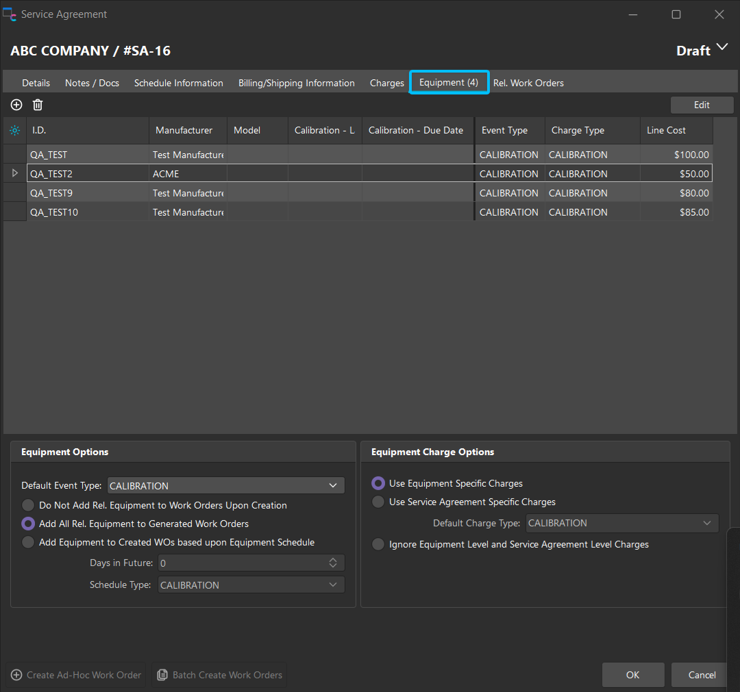Select Add Equipment based upon Equipment Schedule

(x=28, y=542)
